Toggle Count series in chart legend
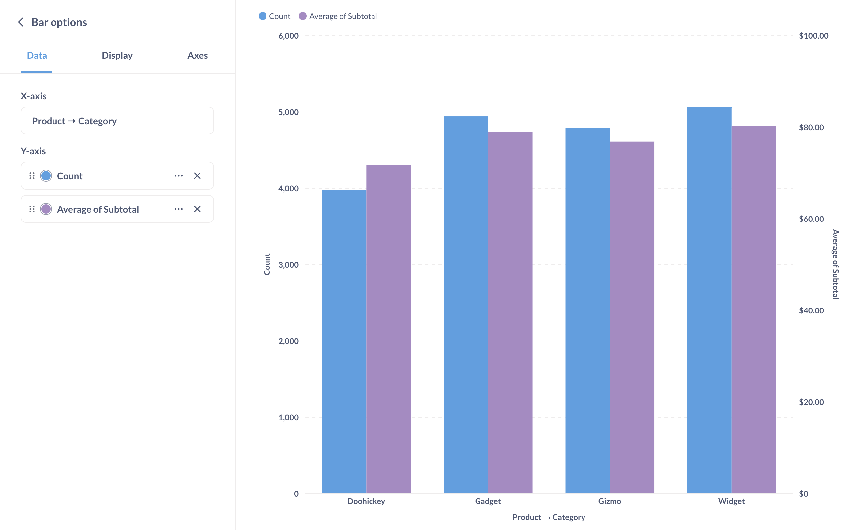The width and height of the screenshot is (850, 530). point(274,16)
